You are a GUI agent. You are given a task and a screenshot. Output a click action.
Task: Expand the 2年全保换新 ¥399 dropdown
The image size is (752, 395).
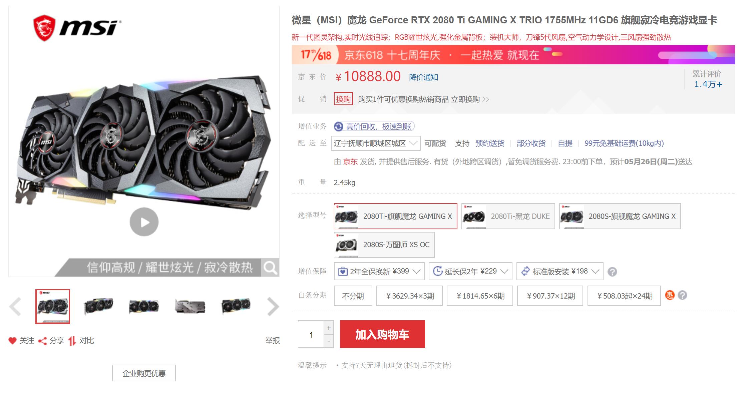coord(379,271)
